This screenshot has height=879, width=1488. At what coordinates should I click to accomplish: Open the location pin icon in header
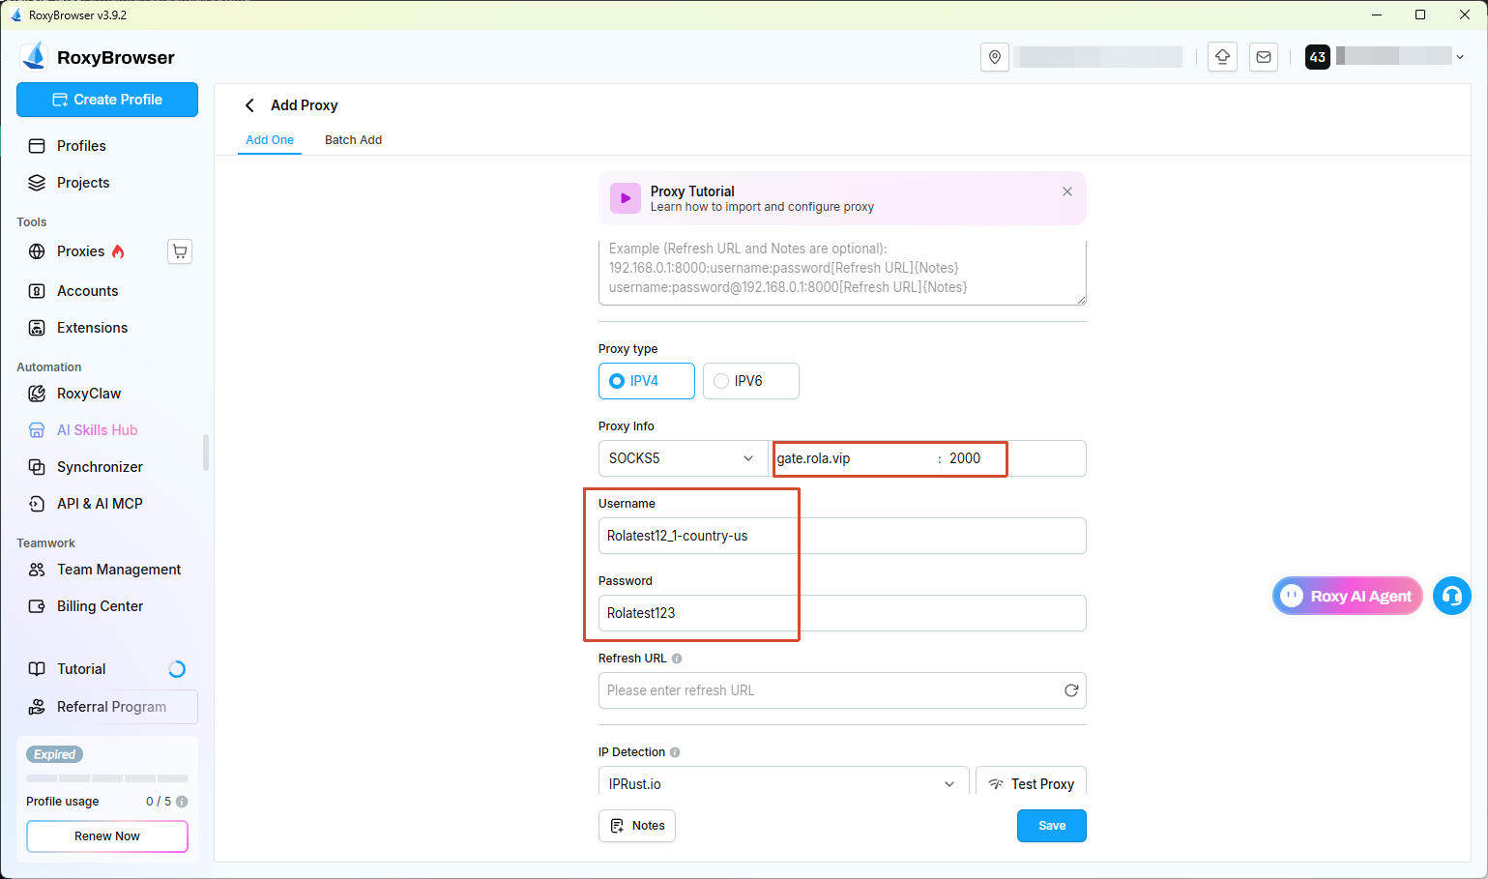(x=995, y=57)
